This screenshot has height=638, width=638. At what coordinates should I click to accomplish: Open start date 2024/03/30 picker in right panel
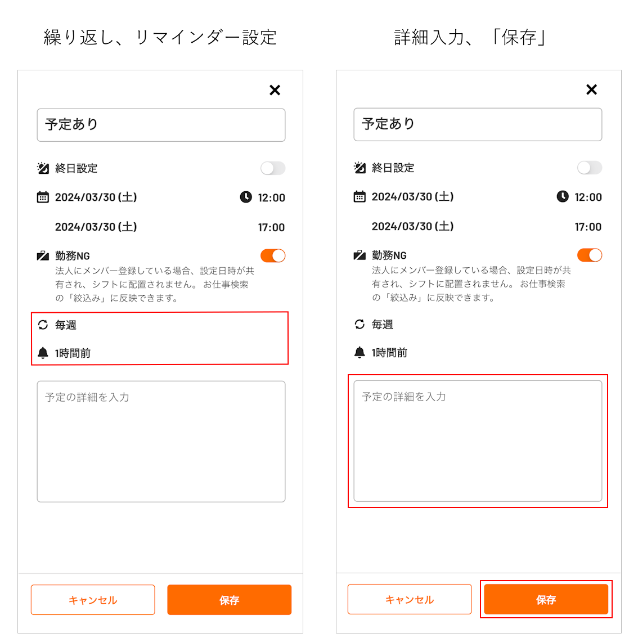412,197
